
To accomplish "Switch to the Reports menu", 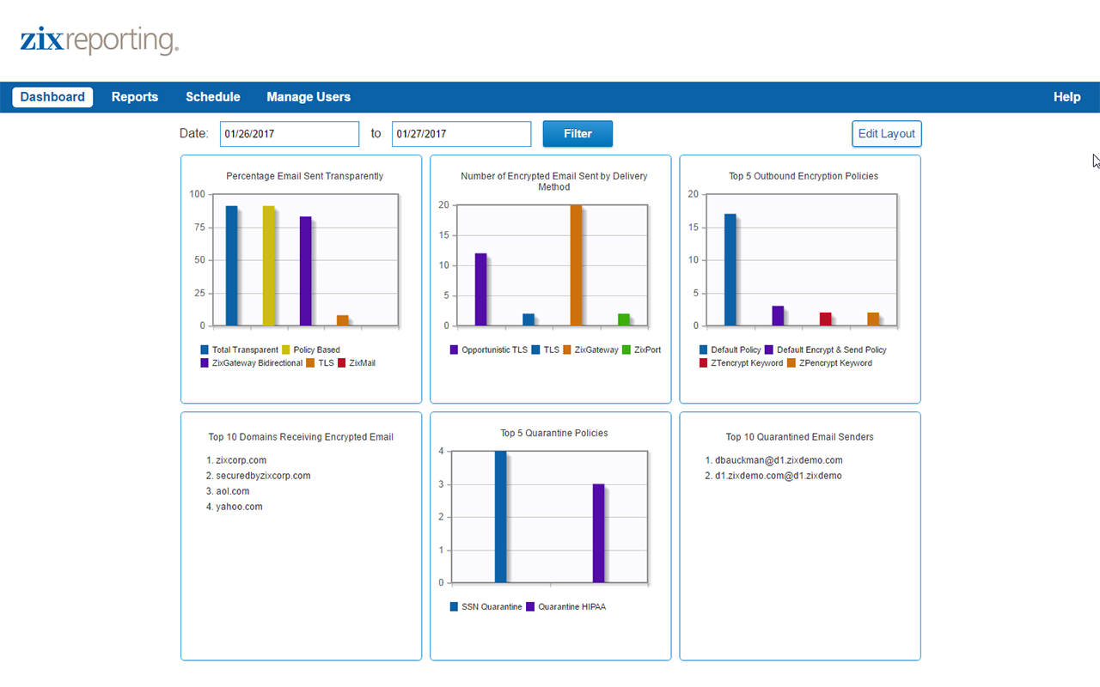I will coord(135,97).
